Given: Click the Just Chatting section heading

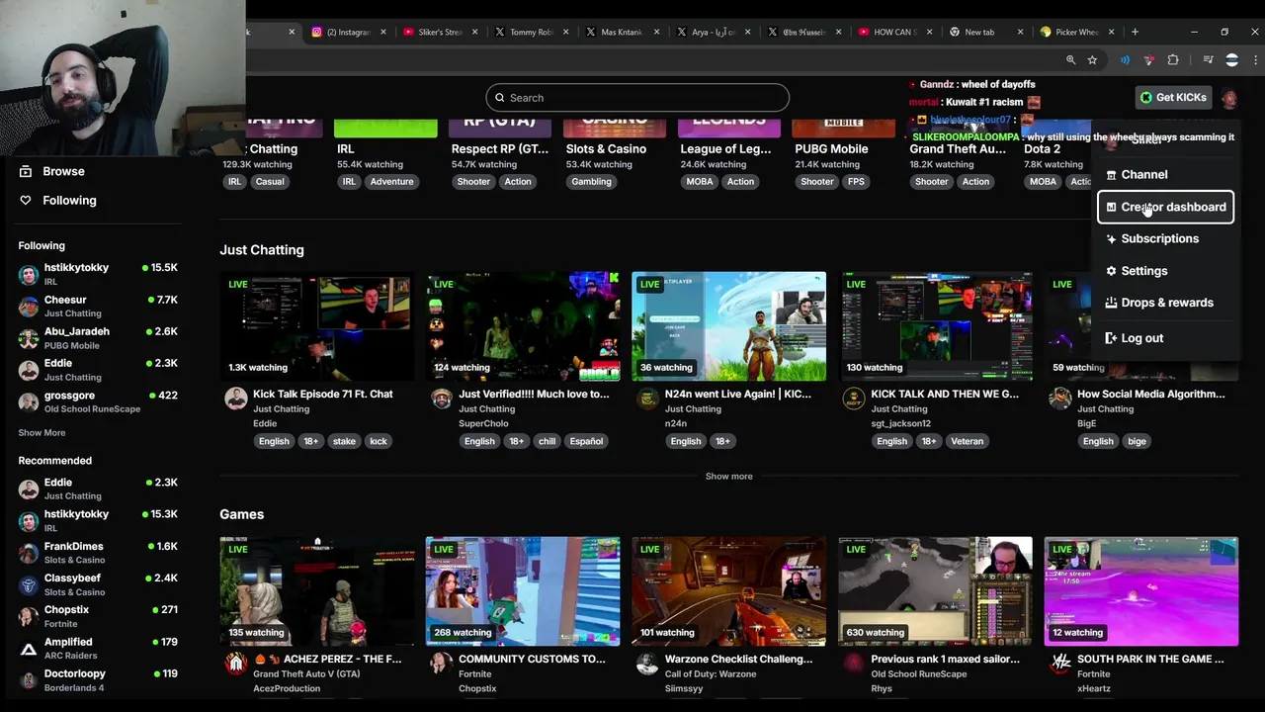Looking at the screenshot, I should coord(262,250).
